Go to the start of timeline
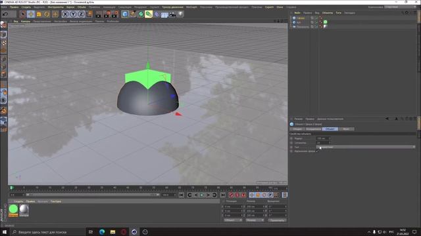The width and height of the screenshot is (421, 236). point(182,195)
